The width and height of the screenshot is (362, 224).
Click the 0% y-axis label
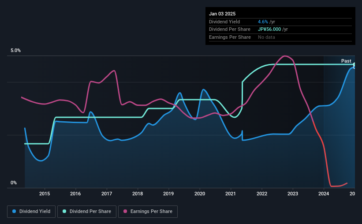tap(14, 183)
